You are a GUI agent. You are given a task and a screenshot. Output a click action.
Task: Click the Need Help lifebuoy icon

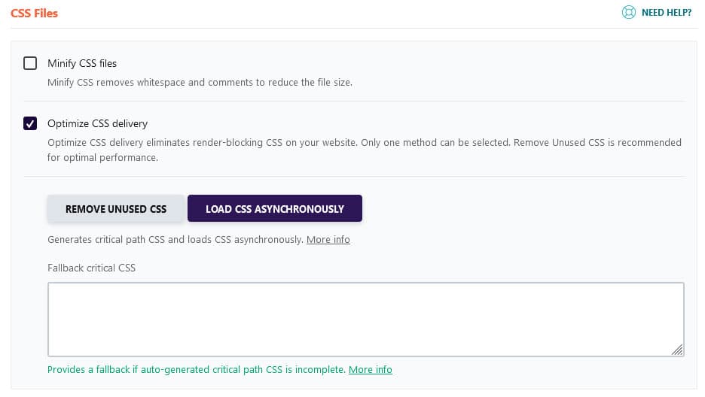click(629, 13)
